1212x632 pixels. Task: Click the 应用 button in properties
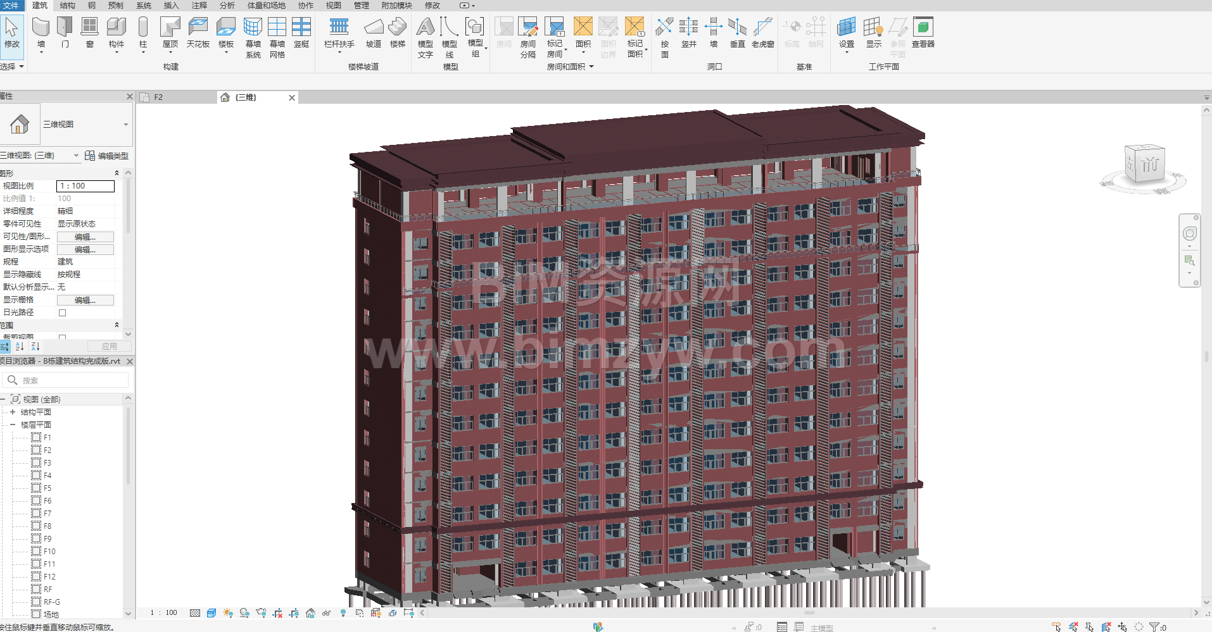tap(109, 346)
